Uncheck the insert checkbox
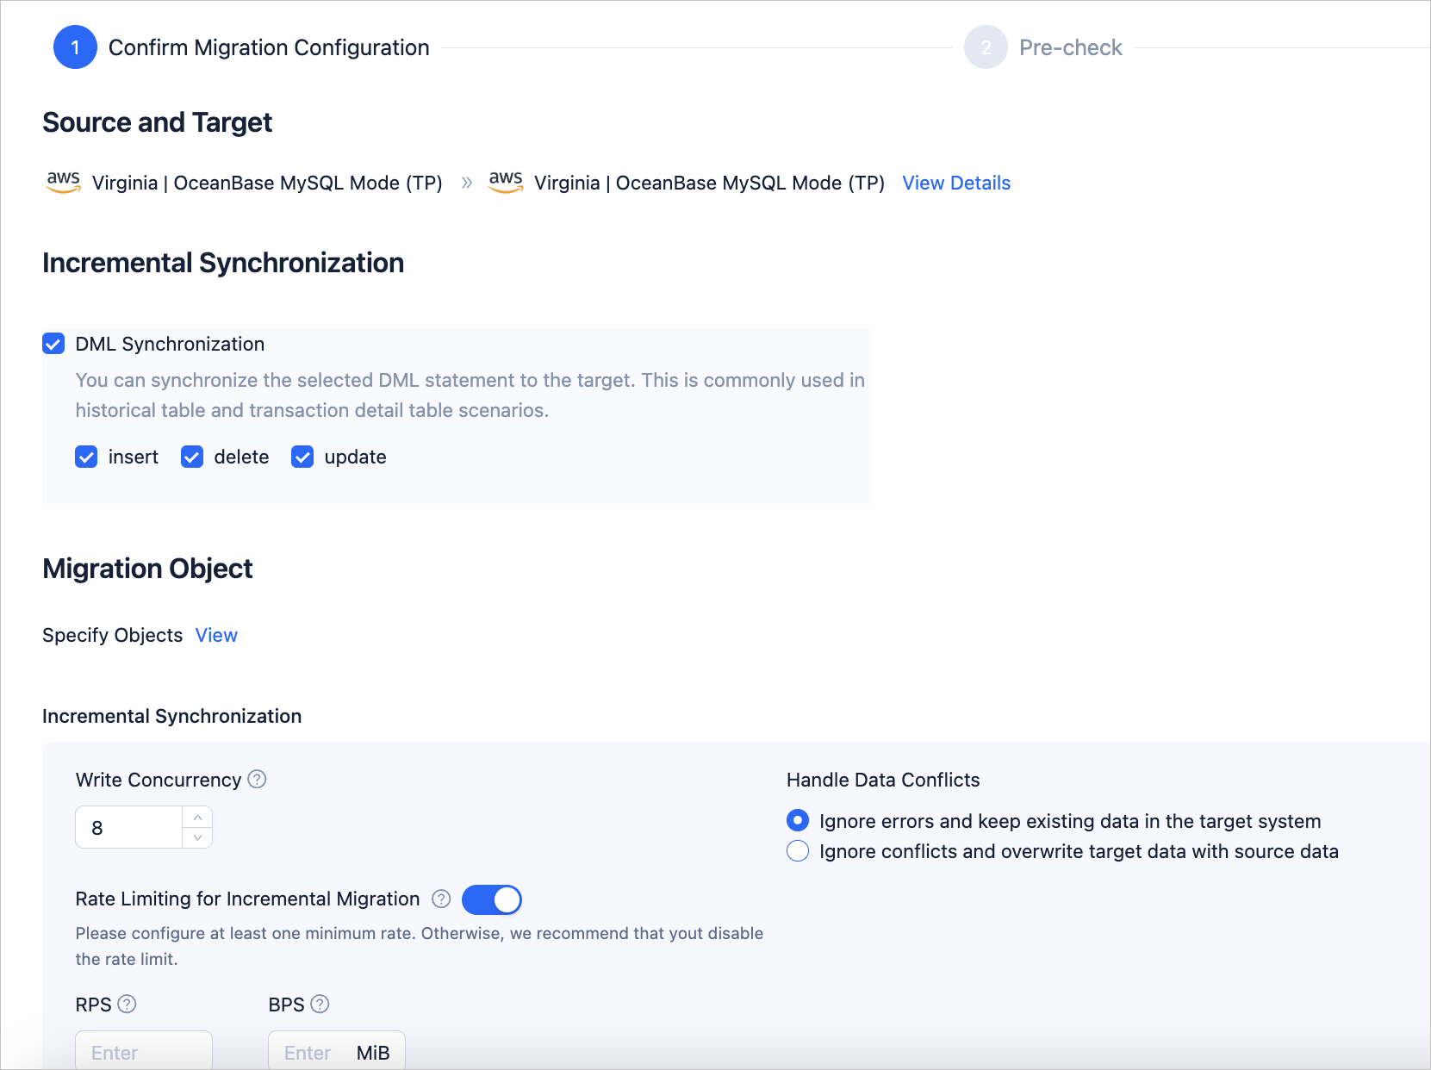 coord(86,457)
